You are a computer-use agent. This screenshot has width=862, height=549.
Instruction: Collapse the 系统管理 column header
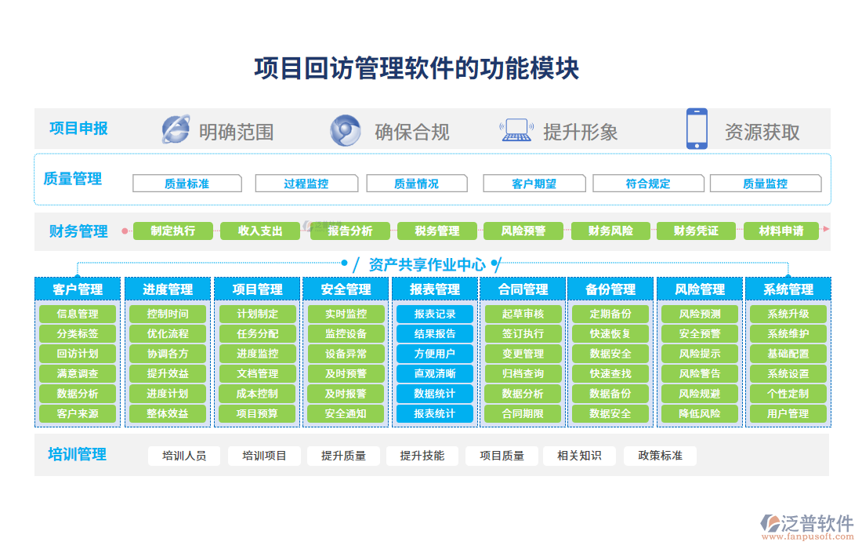(x=788, y=289)
